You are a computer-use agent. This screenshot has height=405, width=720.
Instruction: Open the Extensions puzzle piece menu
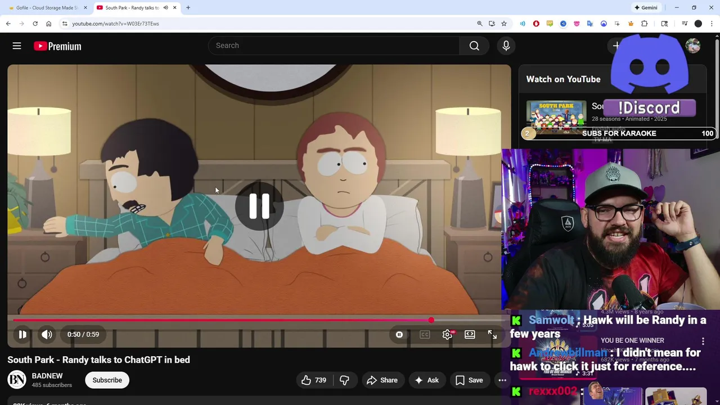point(645,24)
